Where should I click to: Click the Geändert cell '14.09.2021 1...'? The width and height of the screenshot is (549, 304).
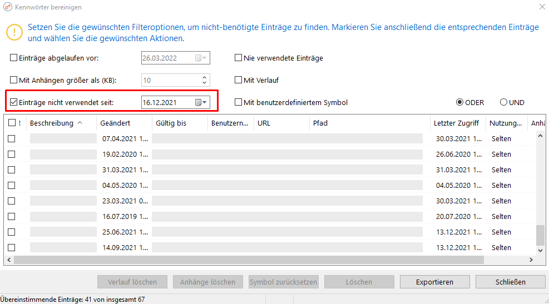(x=125, y=248)
